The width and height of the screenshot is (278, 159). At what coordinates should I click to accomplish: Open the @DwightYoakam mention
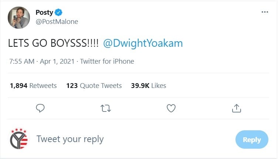click(x=143, y=43)
